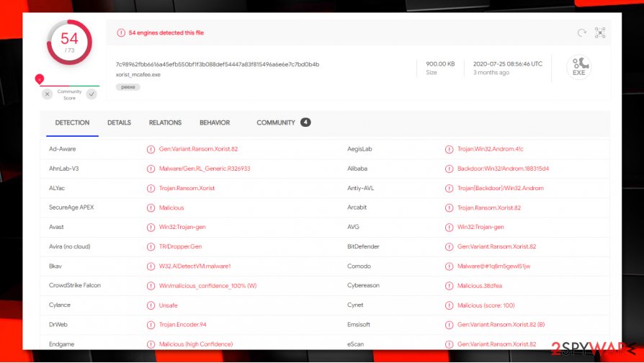Viewport: 644px width, 363px height.
Task: Click DrWeb result Trojan.Encoder.94
Action: pyautogui.click(x=183, y=325)
